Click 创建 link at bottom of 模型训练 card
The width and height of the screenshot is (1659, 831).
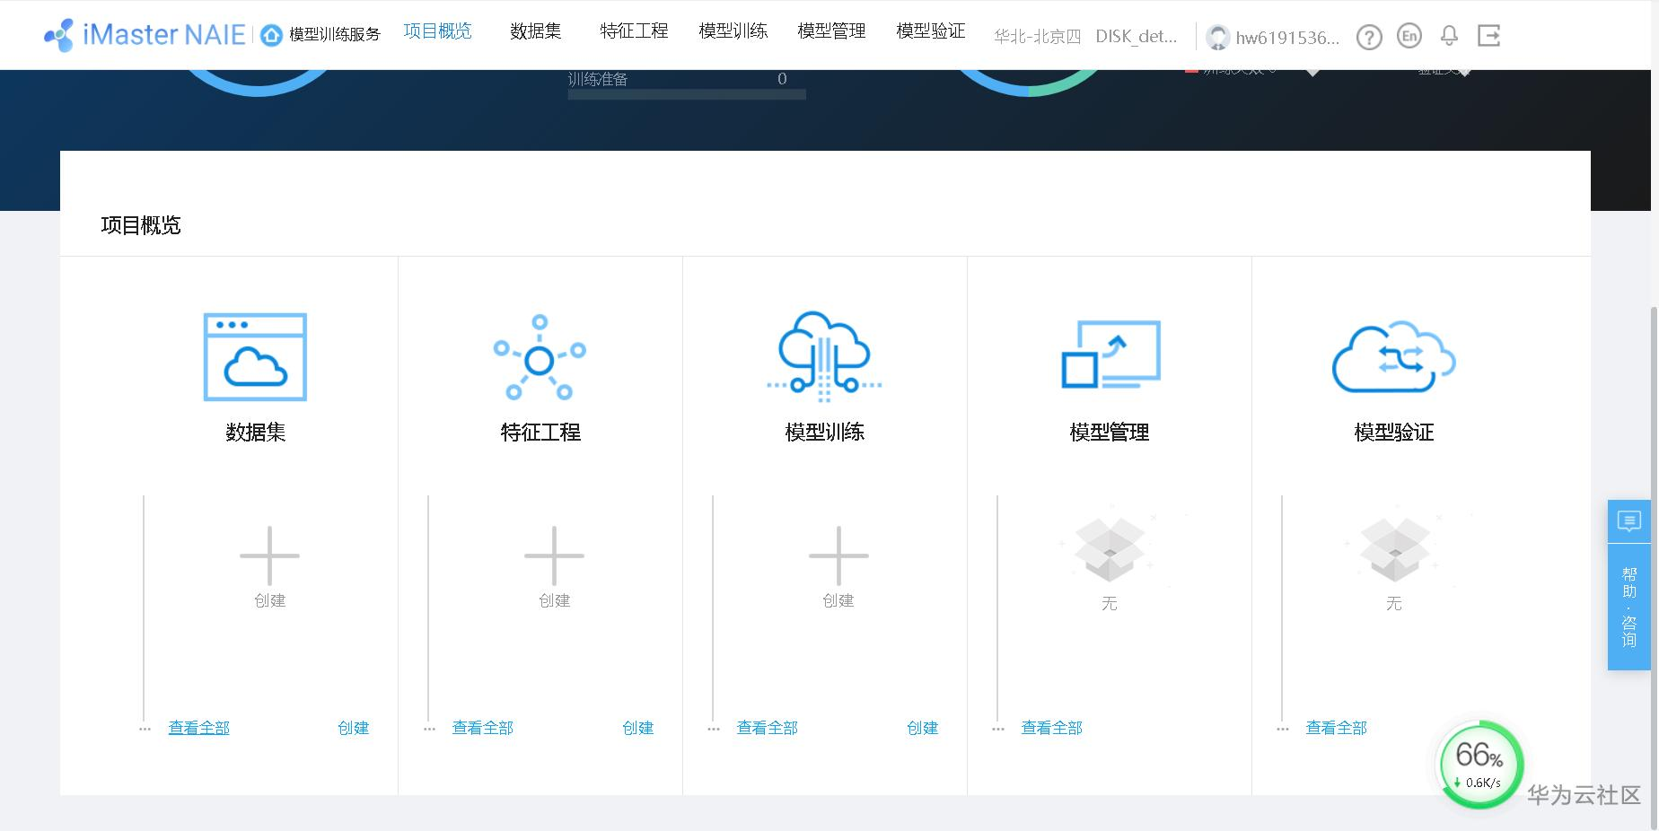[x=923, y=728]
